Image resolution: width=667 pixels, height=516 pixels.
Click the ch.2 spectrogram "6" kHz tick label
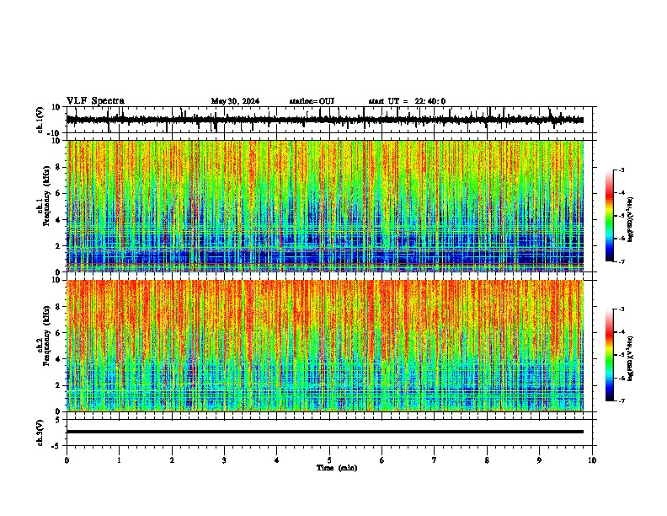(58, 333)
